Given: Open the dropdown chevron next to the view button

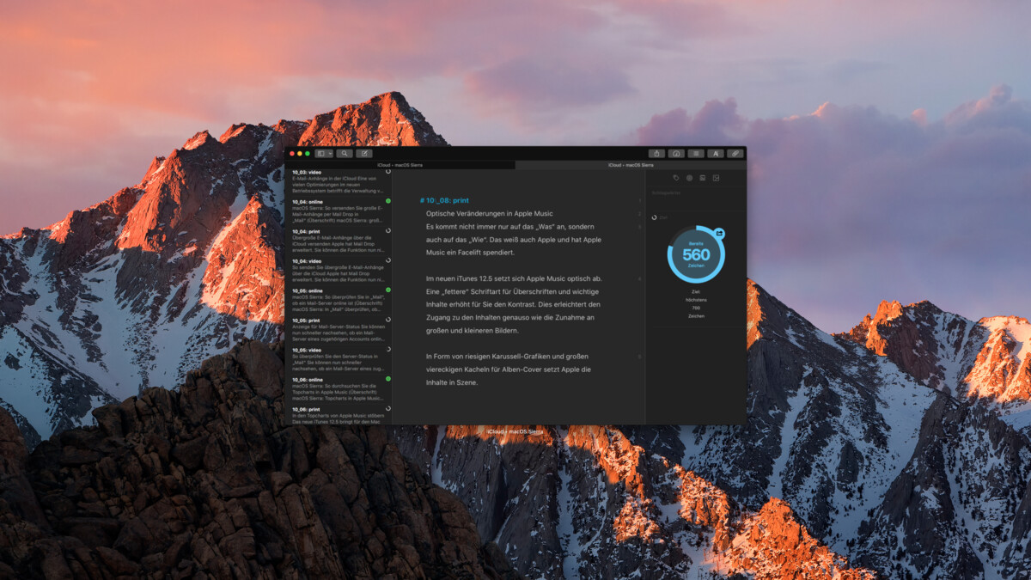Looking at the screenshot, I should [331, 154].
